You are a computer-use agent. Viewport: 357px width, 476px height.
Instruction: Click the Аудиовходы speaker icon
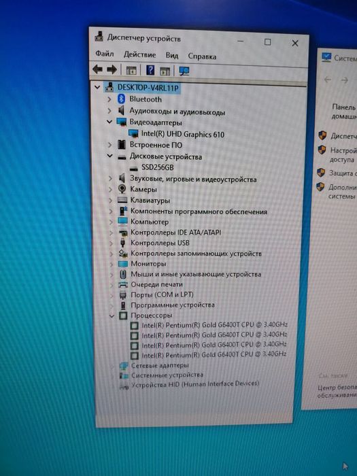coord(122,110)
